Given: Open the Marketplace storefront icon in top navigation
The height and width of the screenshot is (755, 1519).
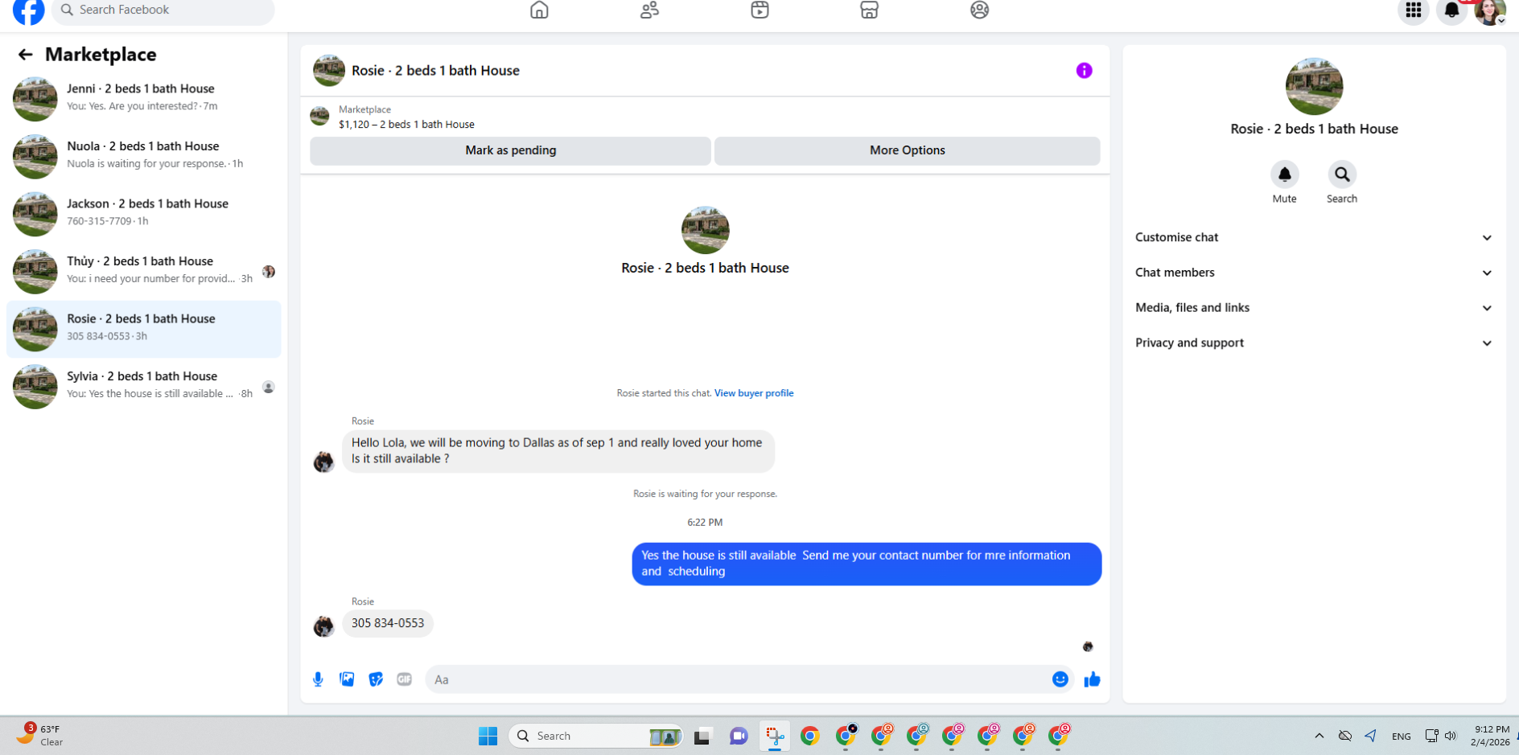Looking at the screenshot, I should (869, 10).
